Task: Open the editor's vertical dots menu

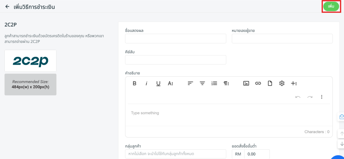Action: click(321, 97)
